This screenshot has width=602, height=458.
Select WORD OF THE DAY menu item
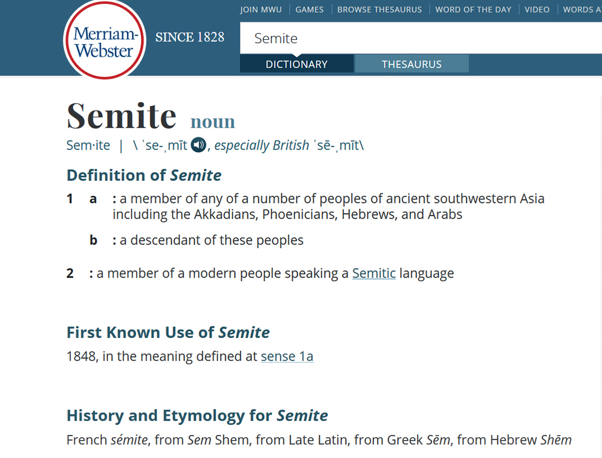473,10
